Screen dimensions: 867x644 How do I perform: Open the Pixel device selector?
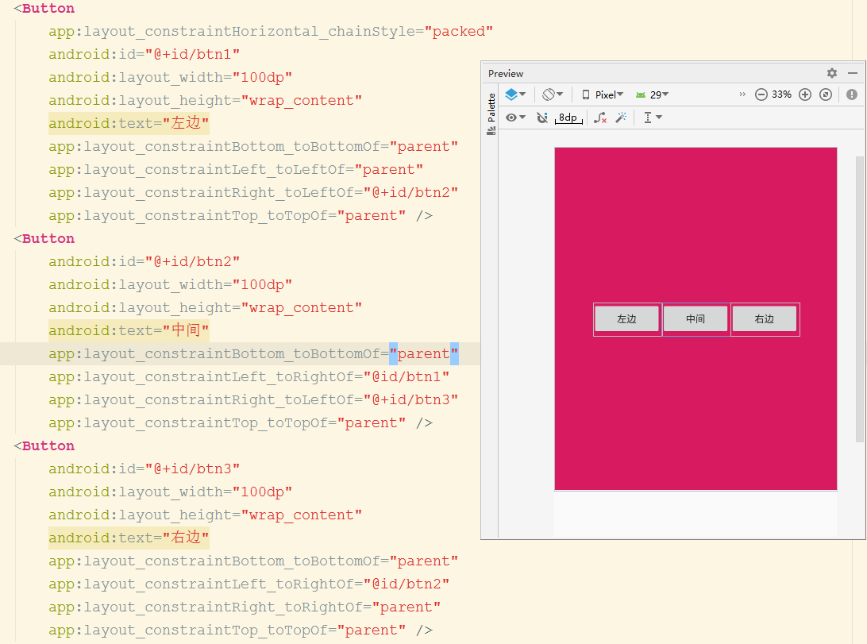pyautogui.click(x=602, y=94)
